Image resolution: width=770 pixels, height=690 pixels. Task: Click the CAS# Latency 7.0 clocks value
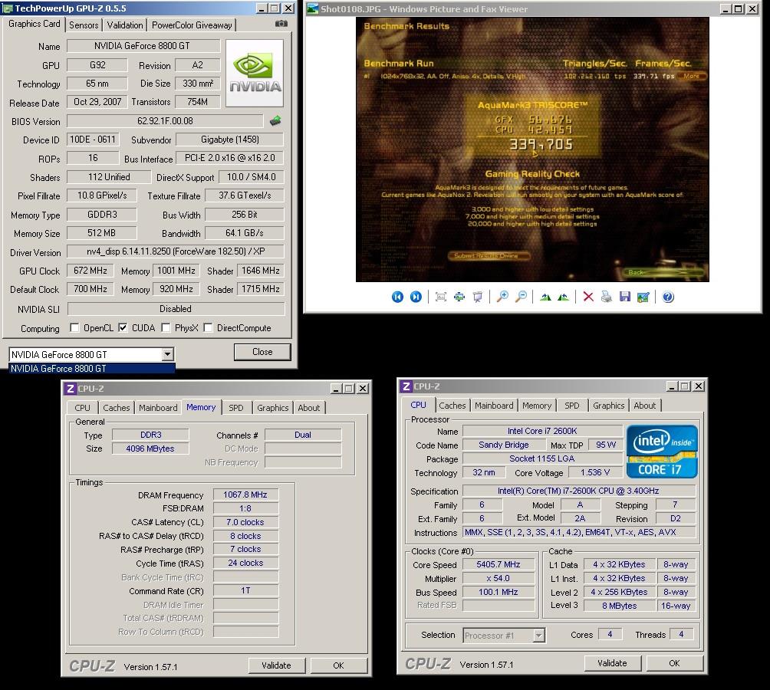245,522
